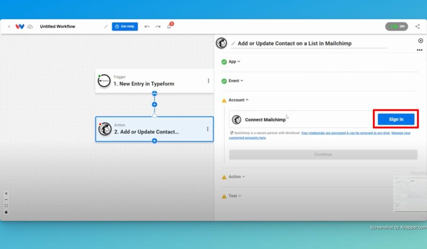
Task: Sign in to Mailchimp
Action: 396,119
